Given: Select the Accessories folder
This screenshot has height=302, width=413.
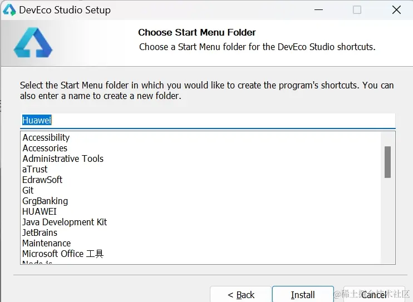Looking at the screenshot, I should click(45, 148).
